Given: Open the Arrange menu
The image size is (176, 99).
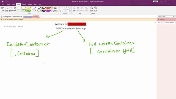Looking at the screenshot, I should pos(82,9).
